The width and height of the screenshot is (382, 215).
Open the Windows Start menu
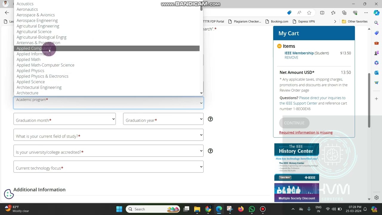(119, 209)
